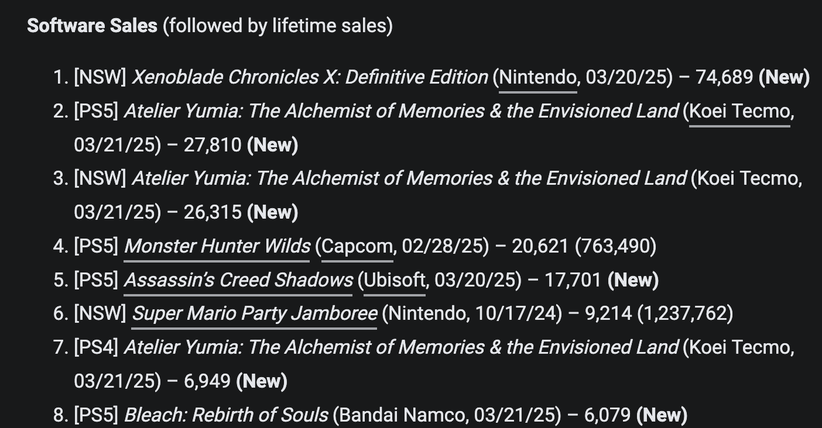Open the Assassin's Creed Shadows link
This screenshot has height=428, width=822.
(x=238, y=280)
